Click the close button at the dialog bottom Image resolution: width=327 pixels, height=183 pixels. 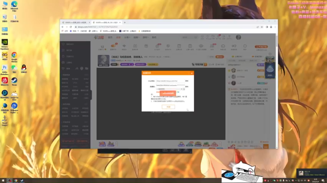click(168, 107)
